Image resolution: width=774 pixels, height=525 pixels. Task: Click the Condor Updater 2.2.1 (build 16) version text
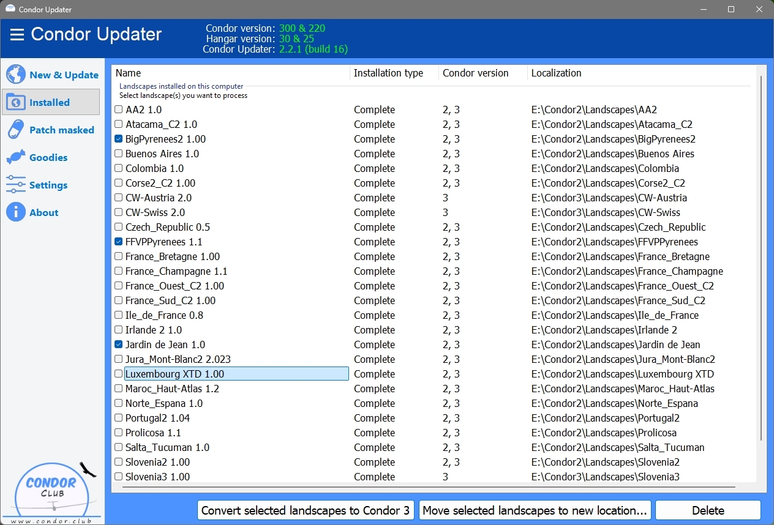coord(313,49)
